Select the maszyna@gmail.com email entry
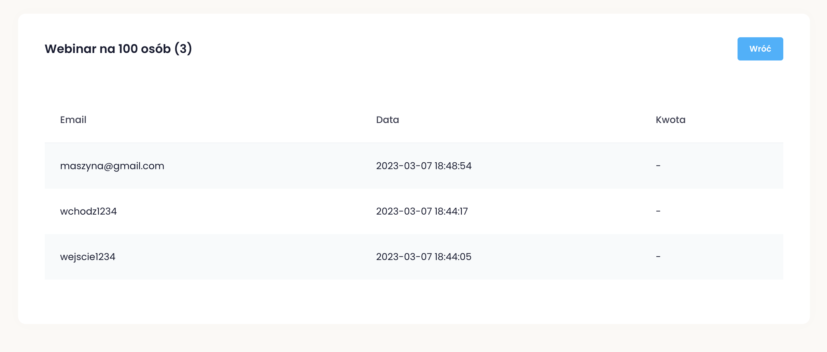This screenshot has height=352, width=827. (112, 166)
